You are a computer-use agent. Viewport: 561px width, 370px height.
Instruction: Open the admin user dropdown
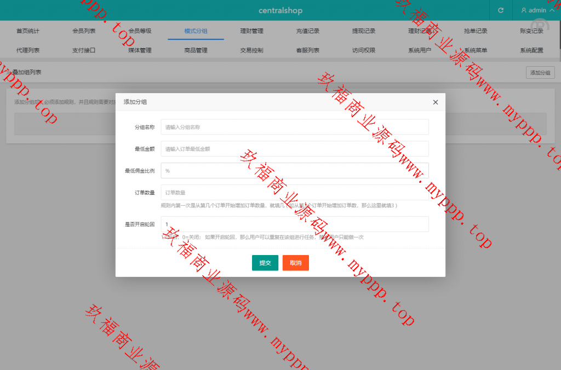coord(537,10)
